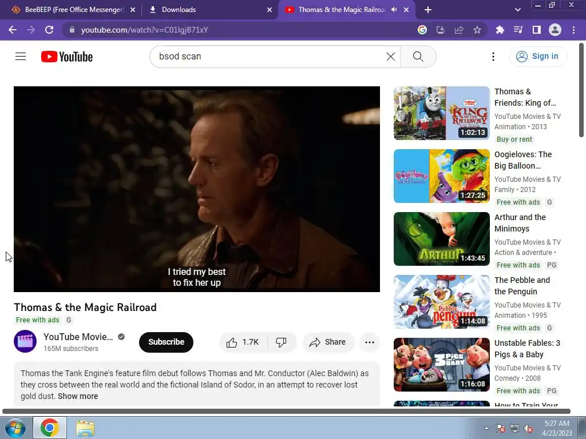Close the Downloads tab

tap(270, 10)
